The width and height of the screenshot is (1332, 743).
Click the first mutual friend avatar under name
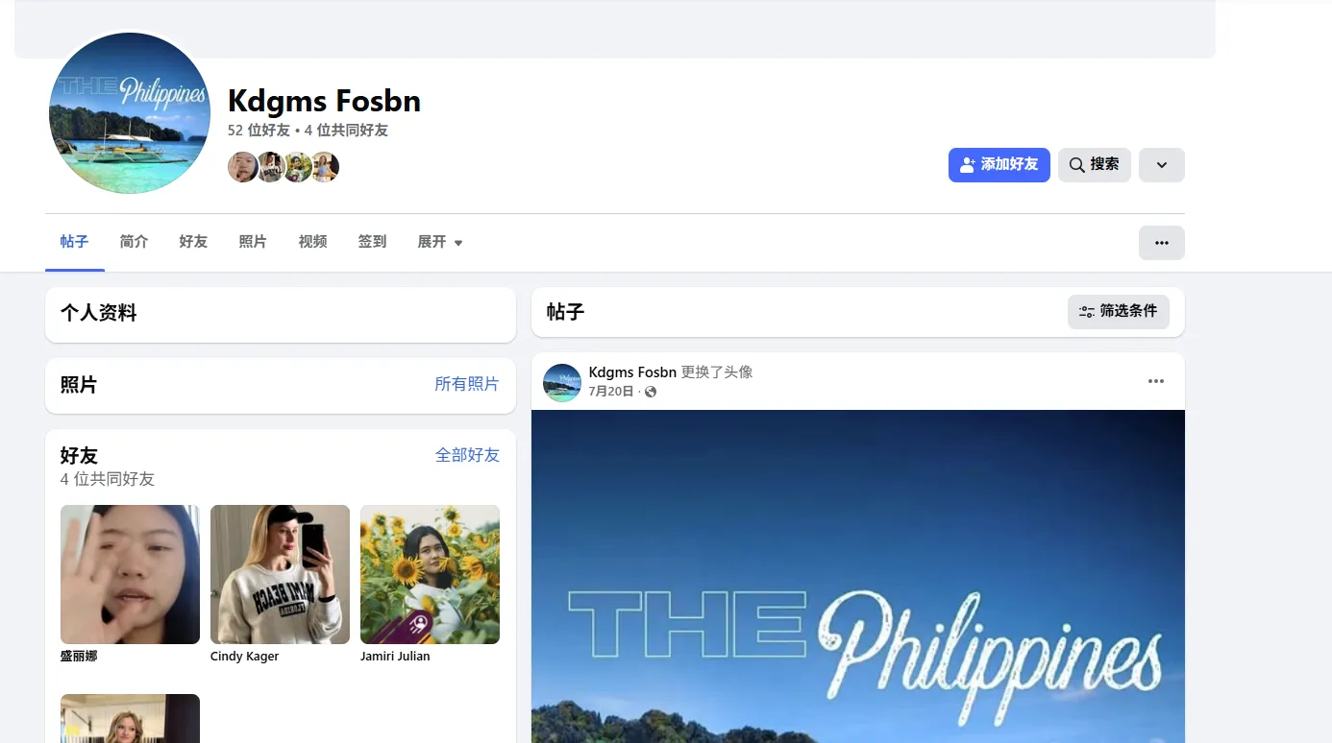pyautogui.click(x=242, y=167)
